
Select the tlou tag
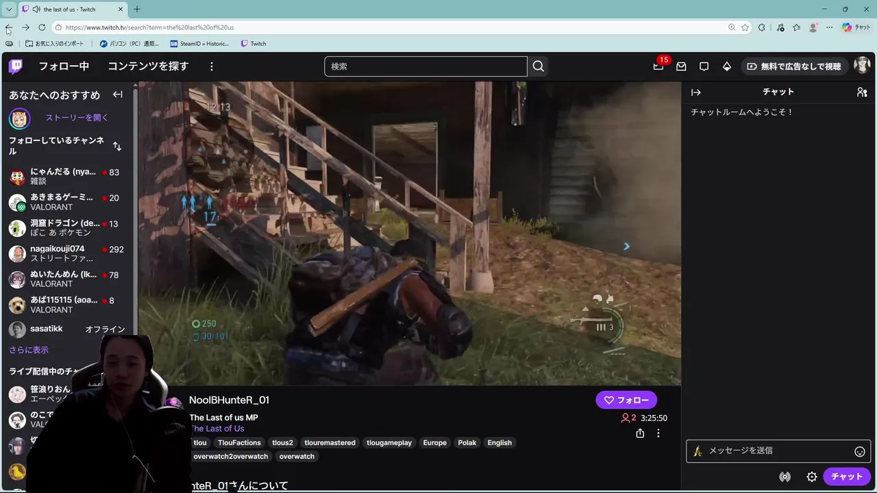tap(200, 443)
